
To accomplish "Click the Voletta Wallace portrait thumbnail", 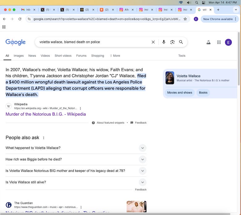I will pos(170,78).
